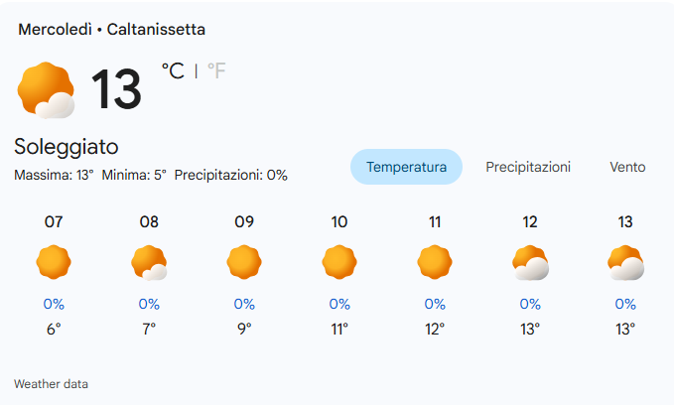Switch to the Precipitazioni tab
The width and height of the screenshot is (674, 405).
click(x=528, y=167)
